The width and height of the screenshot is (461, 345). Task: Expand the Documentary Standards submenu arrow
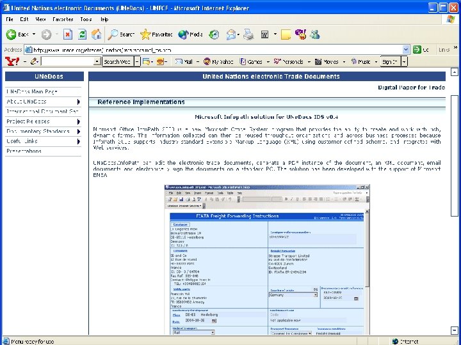pyautogui.click(x=79, y=132)
